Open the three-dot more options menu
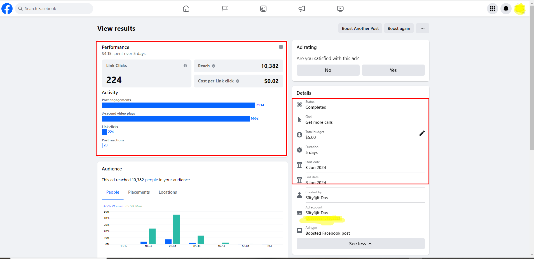The height and width of the screenshot is (259, 534). (422, 28)
